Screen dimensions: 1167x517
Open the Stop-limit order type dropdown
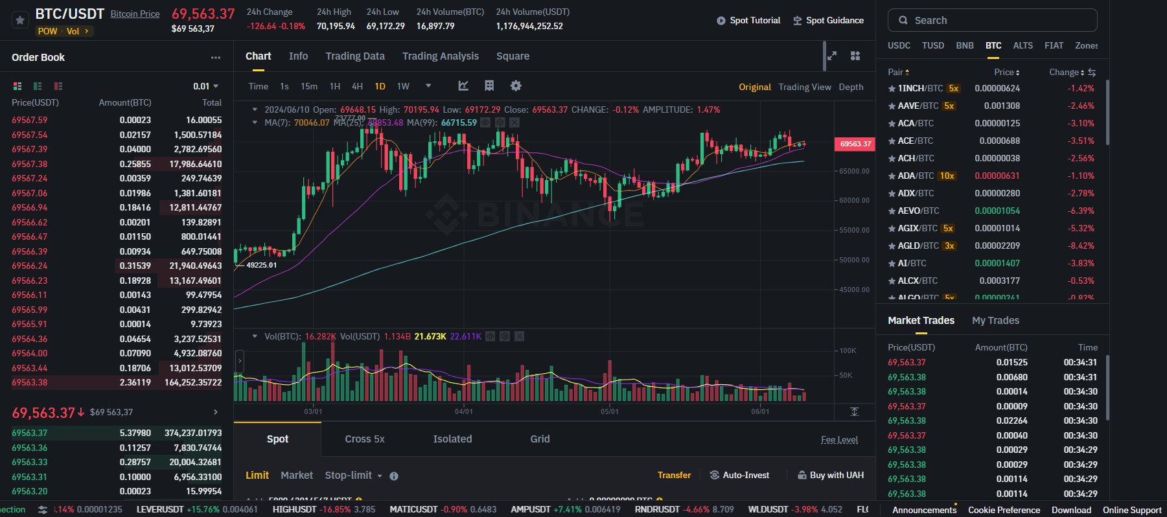(x=354, y=476)
